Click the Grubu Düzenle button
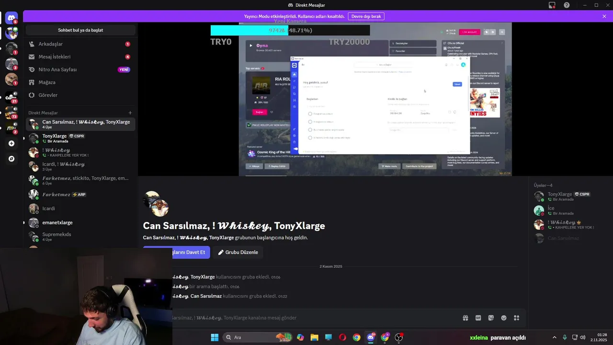The height and width of the screenshot is (345, 613). [238, 252]
